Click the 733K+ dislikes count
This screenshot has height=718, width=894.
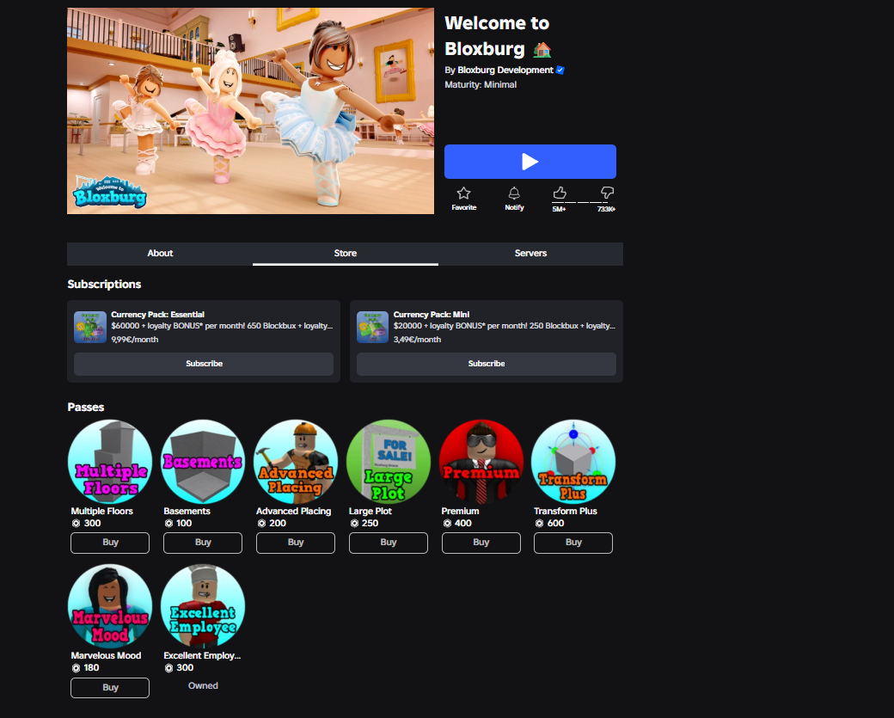[606, 209]
